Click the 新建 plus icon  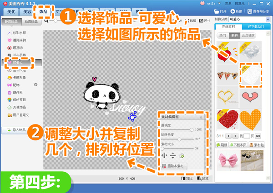[x=233, y=11]
